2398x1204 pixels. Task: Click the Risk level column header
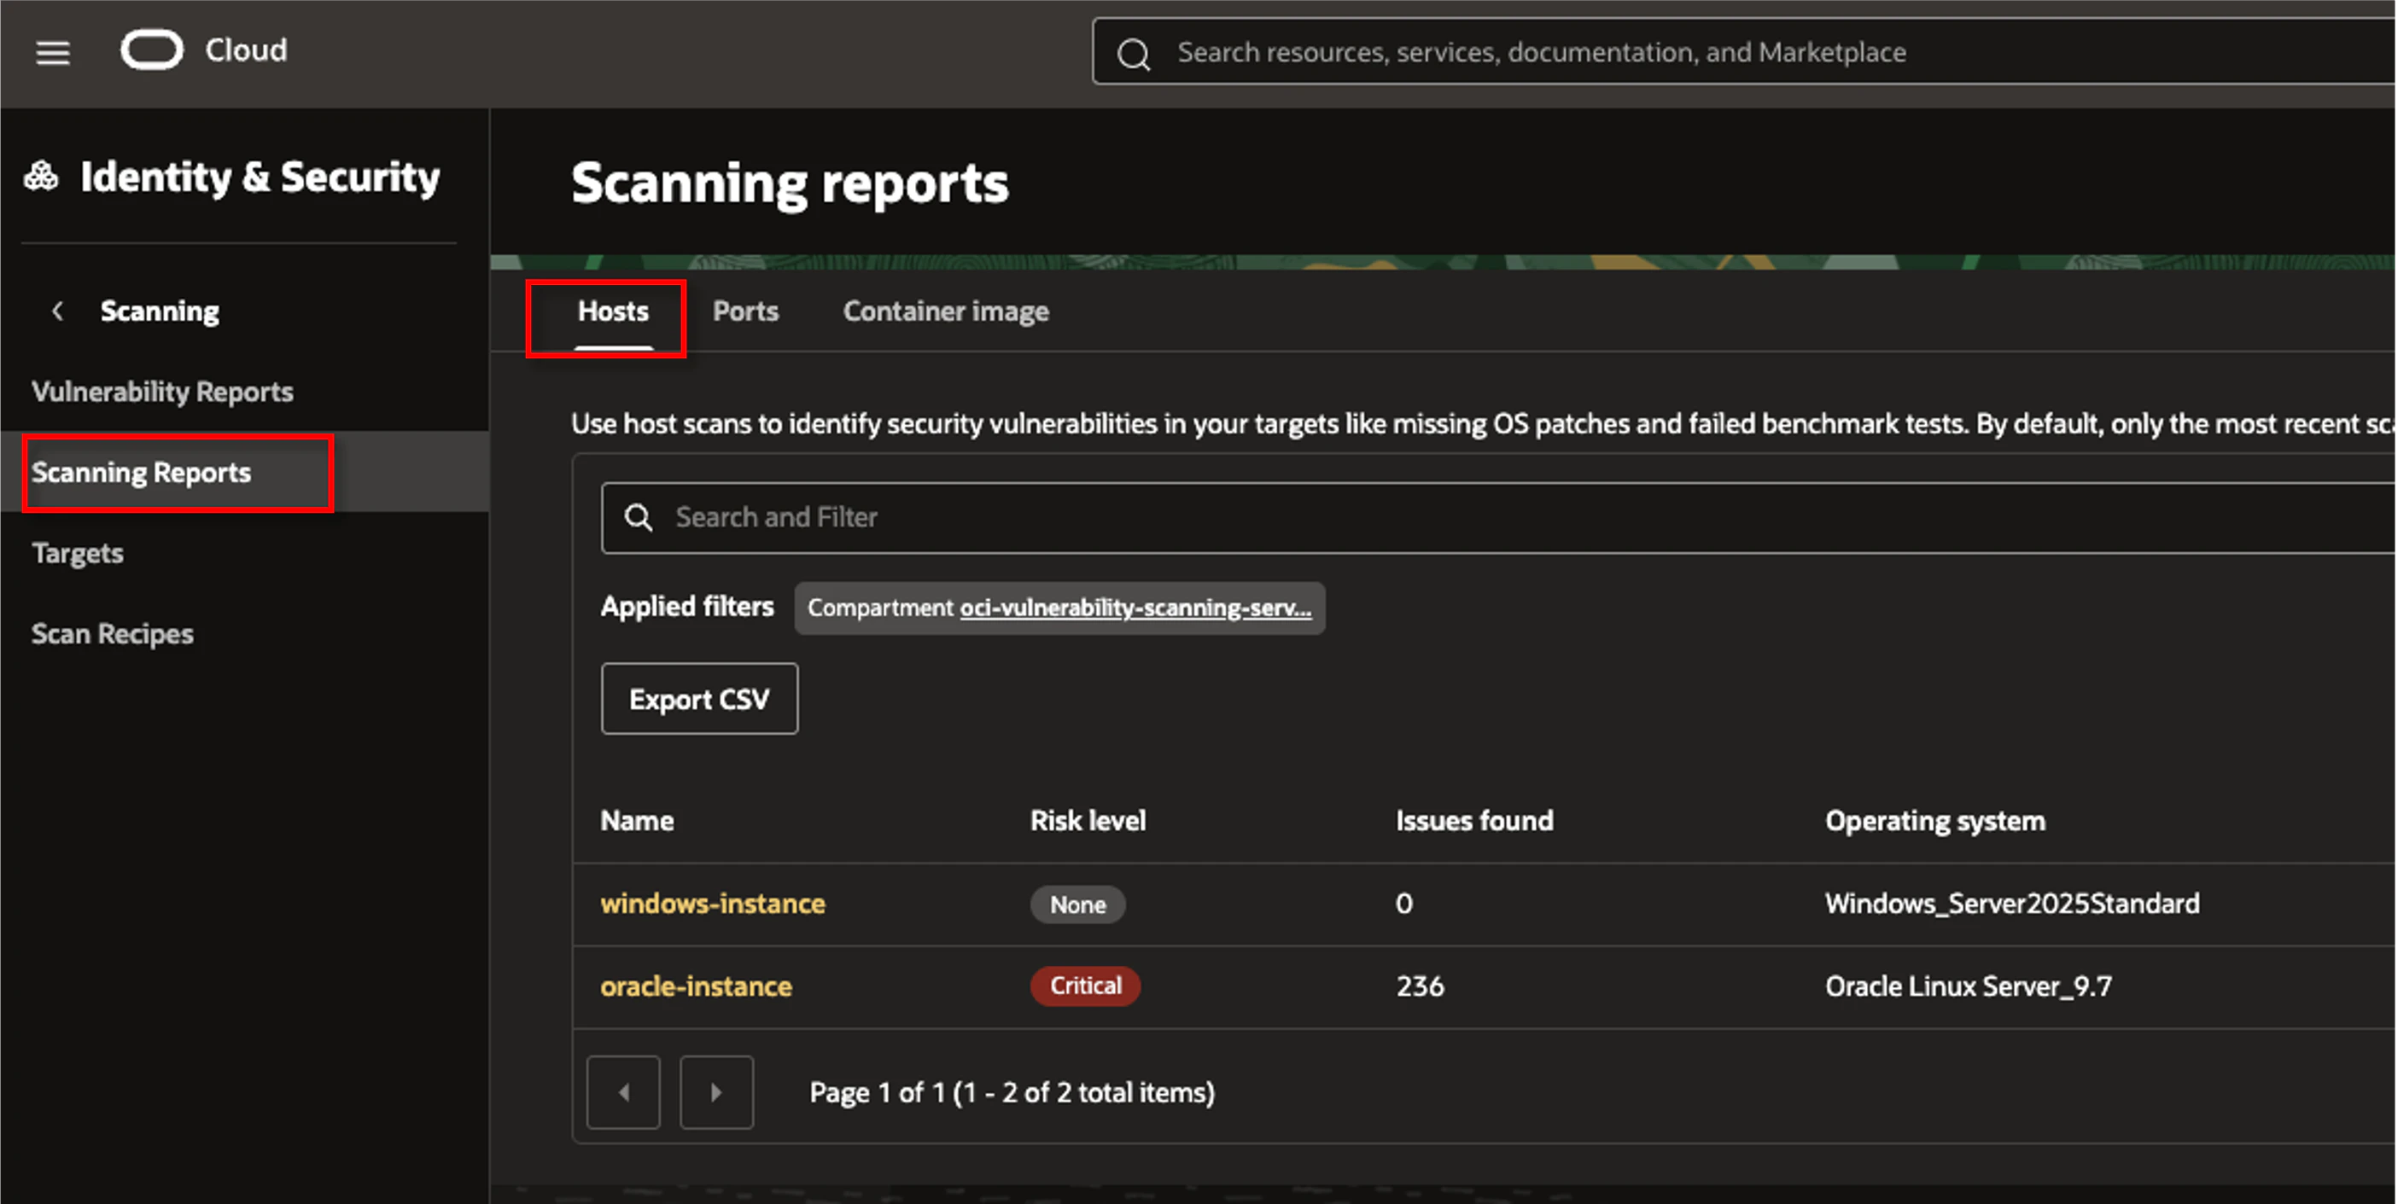1088,821
